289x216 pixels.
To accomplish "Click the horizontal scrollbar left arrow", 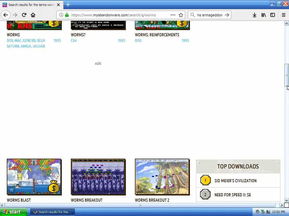I will click(x=2, y=205).
